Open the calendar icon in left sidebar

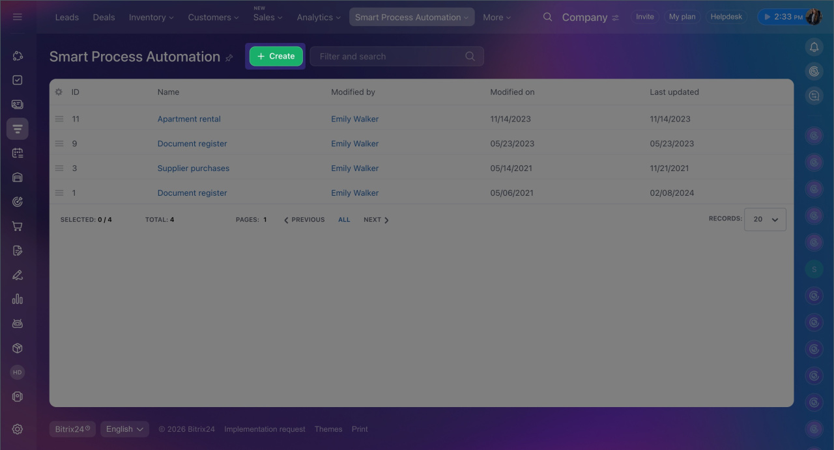tap(18, 153)
